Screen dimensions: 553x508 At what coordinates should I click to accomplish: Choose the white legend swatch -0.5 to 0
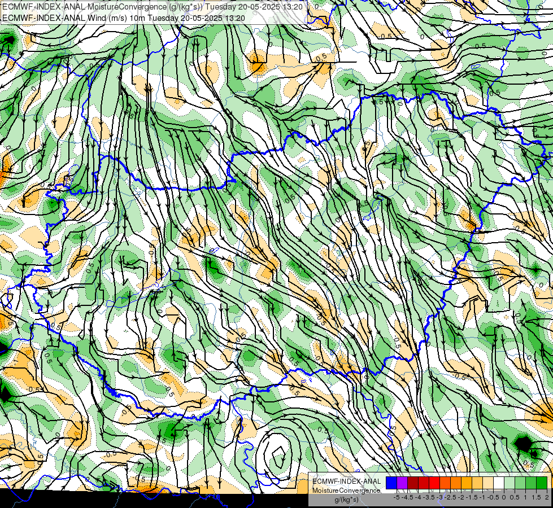coord(499,483)
